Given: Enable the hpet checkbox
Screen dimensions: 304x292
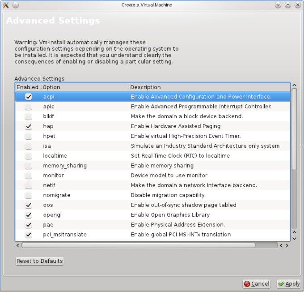Looking at the screenshot, I should coord(29,136).
